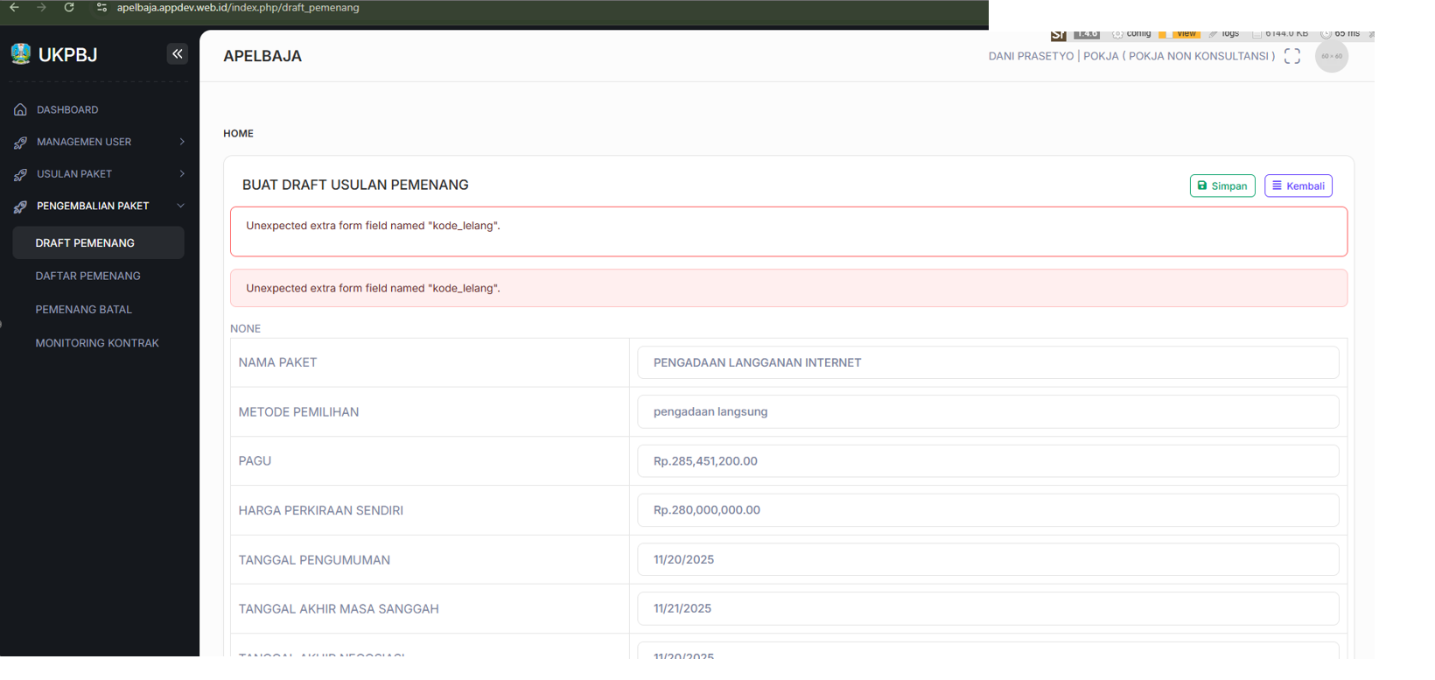Click the fullscreen toggle icon

click(1291, 56)
